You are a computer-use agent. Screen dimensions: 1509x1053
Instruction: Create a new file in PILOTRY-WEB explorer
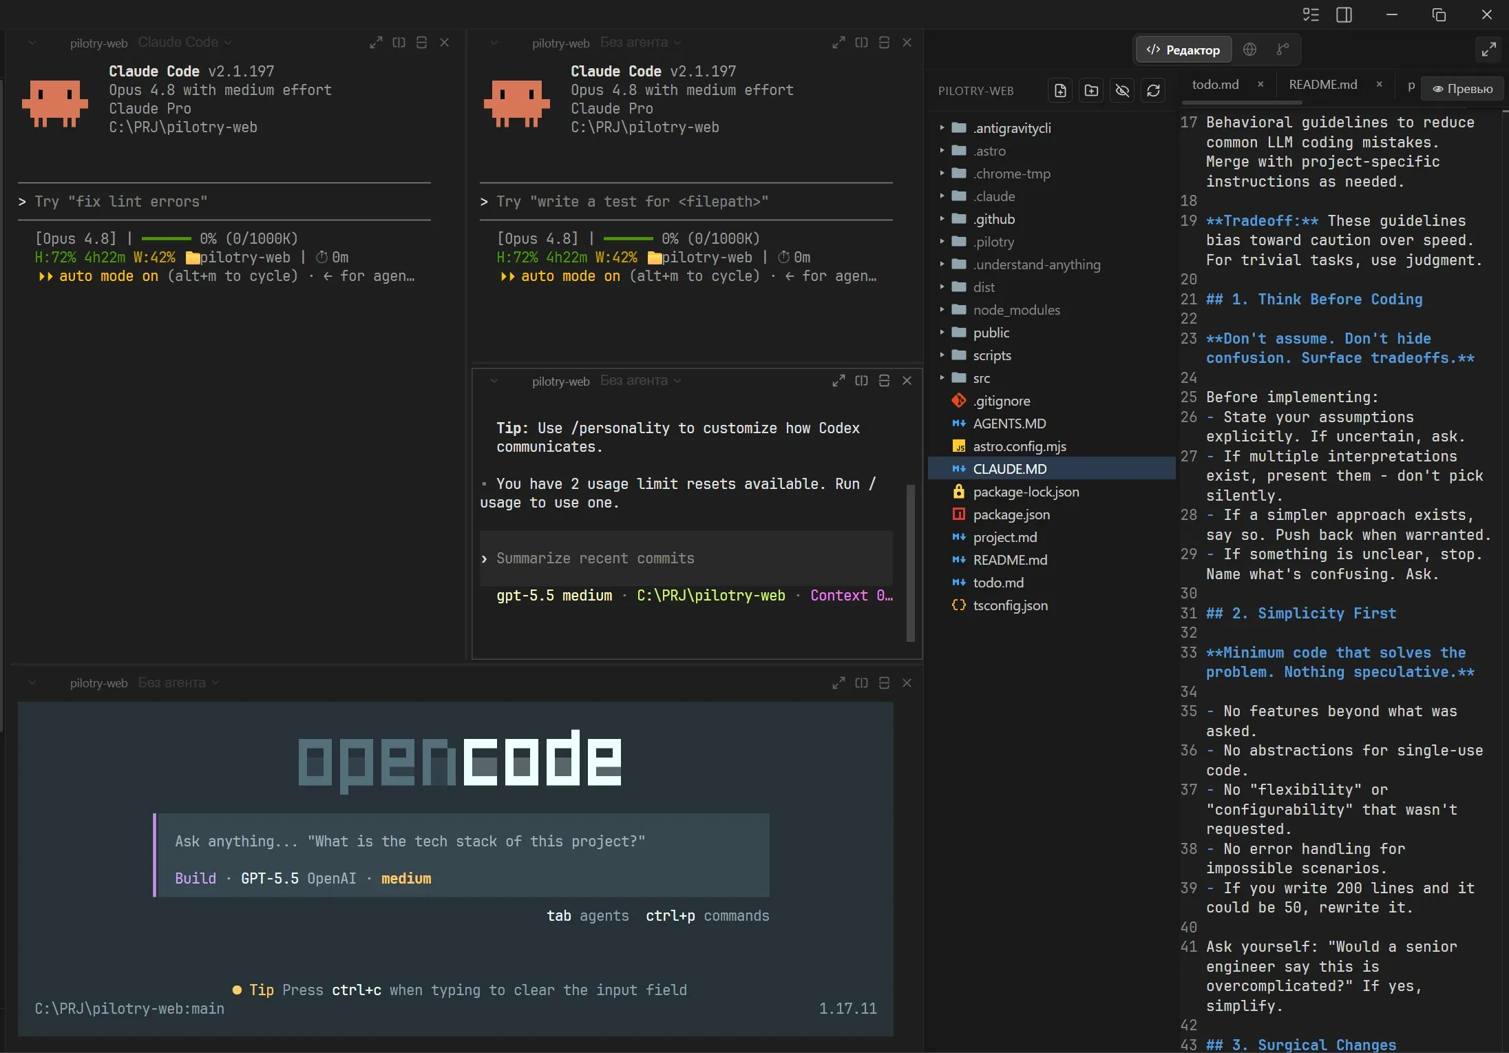(x=1061, y=90)
